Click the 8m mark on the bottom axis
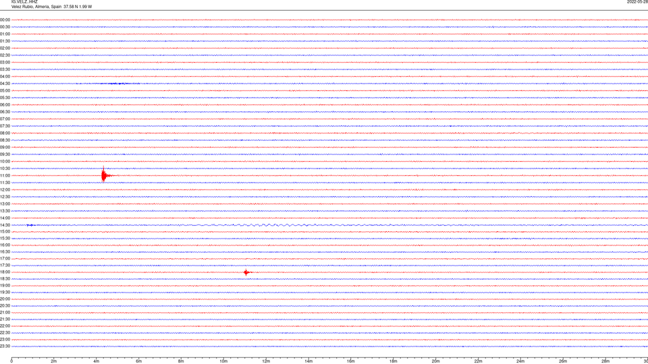The height and width of the screenshot is (364, 648). pos(181,361)
